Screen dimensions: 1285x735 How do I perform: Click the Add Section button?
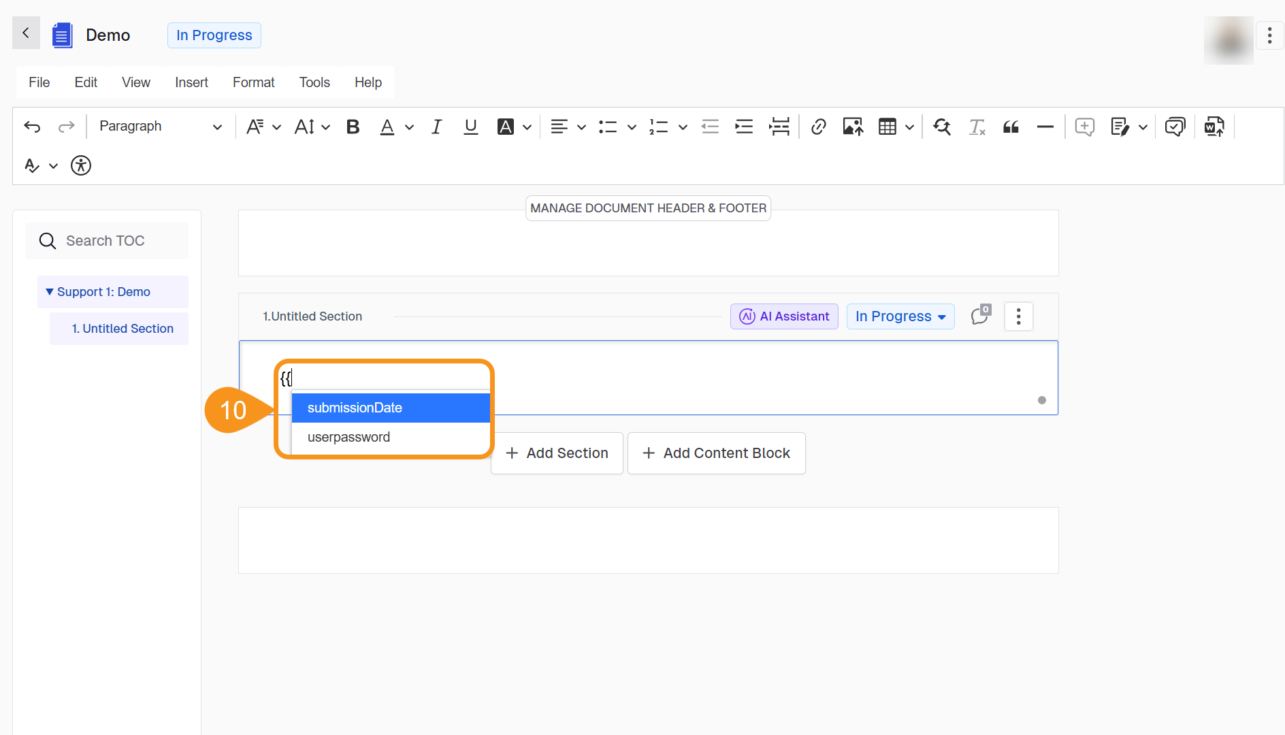tap(556, 453)
